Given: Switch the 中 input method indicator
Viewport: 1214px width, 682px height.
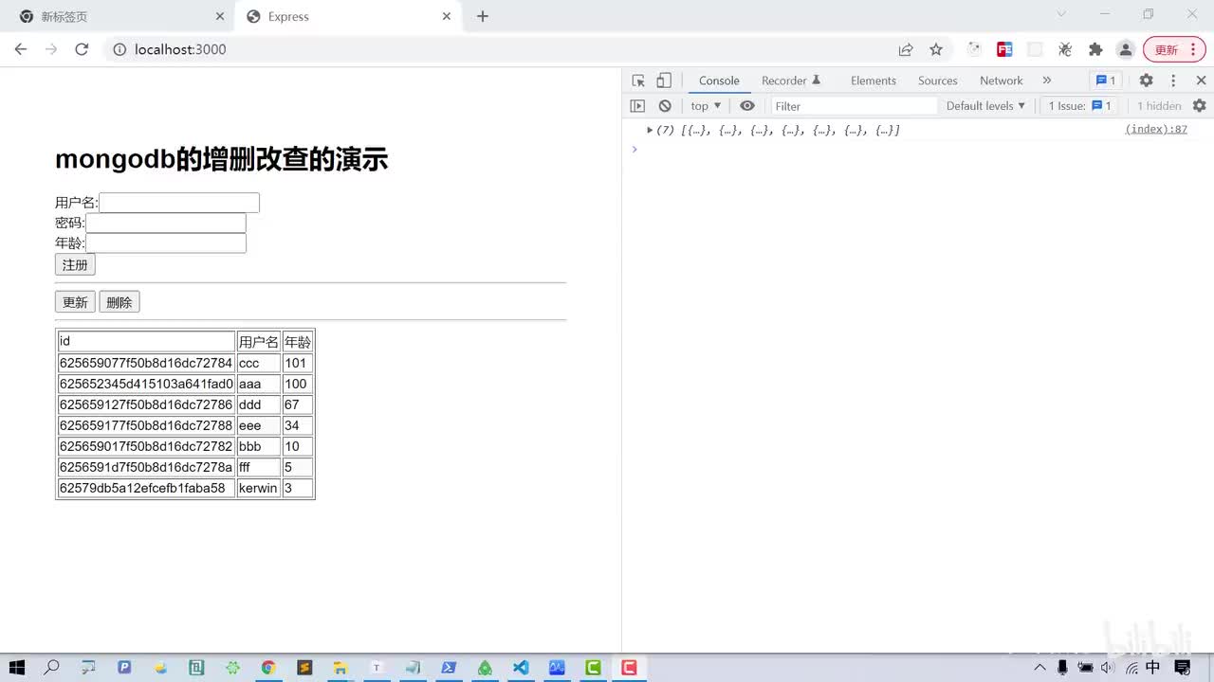Looking at the screenshot, I should [1153, 668].
